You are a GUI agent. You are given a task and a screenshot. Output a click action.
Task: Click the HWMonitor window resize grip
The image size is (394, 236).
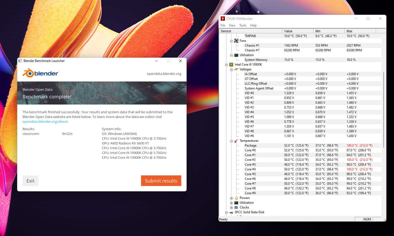tap(384, 219)
